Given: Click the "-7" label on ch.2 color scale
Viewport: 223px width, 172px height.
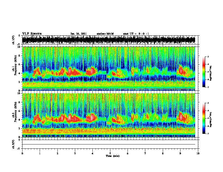Looking at the screenshot, I should pos(208,134).
